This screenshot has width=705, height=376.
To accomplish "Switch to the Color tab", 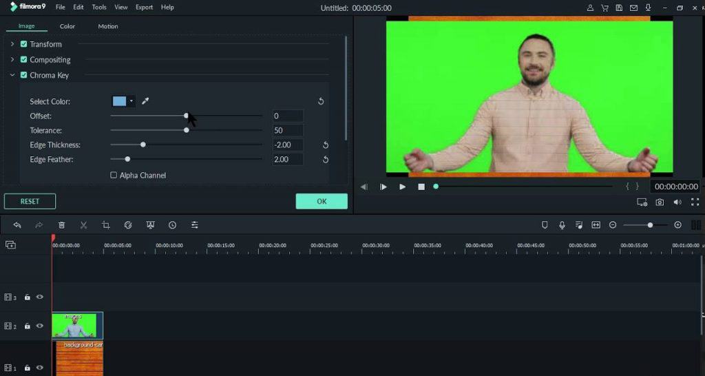I will pos(67,26).
